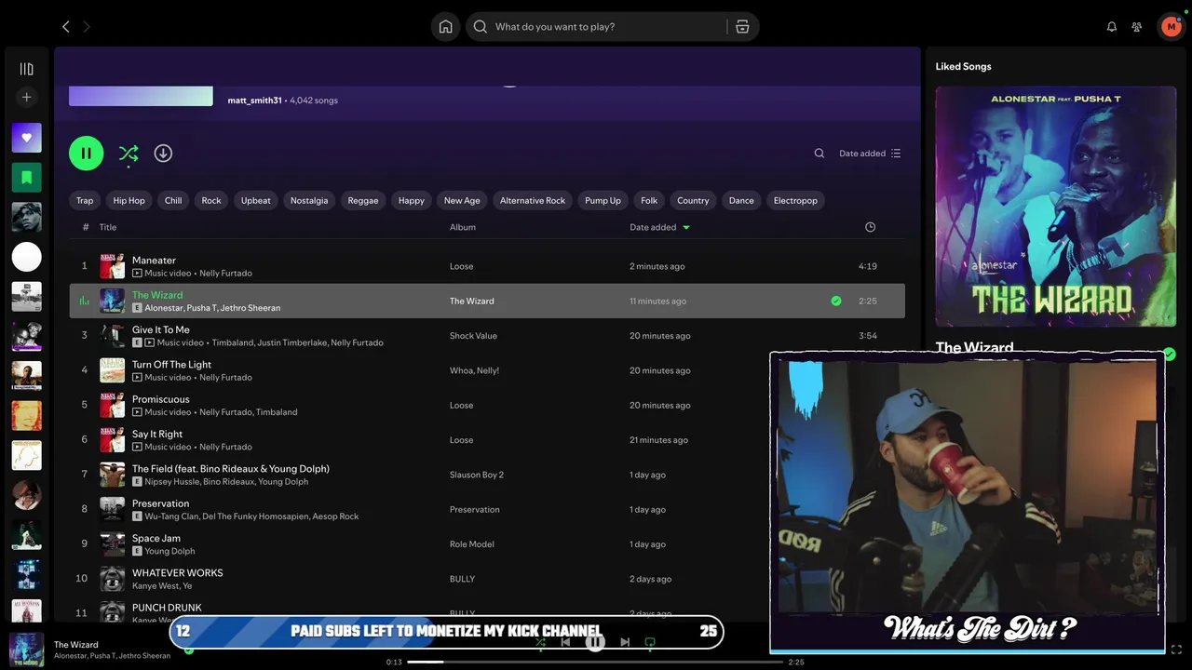Screen dimensions: 1192x670
Task: Open Liked Songs heart in sidebar
Action: tap(26, 138)
